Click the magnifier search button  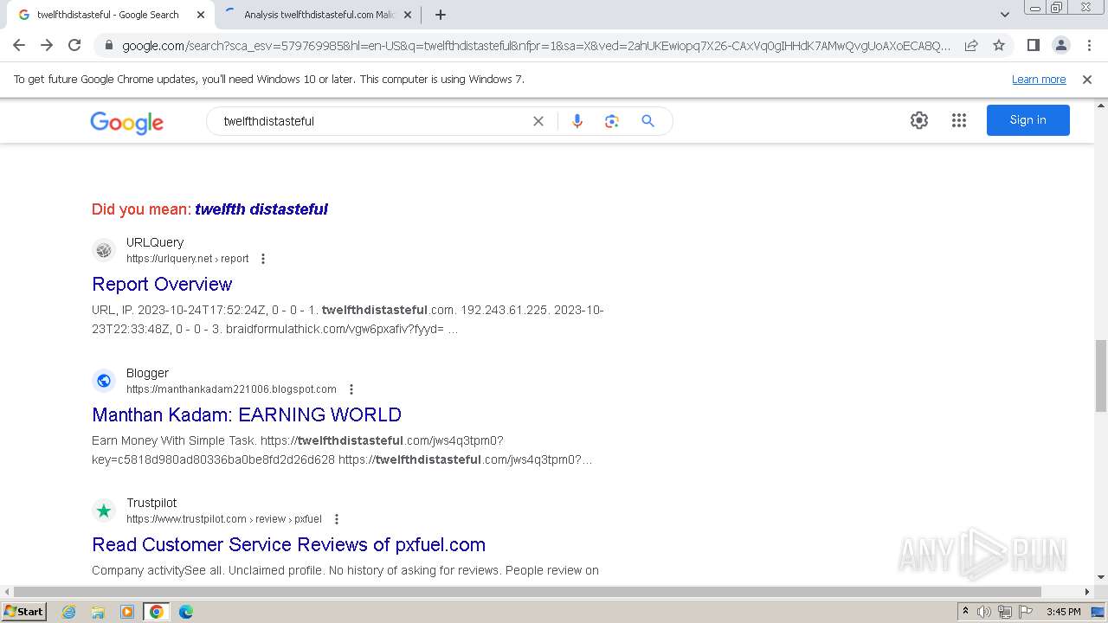coord(647,121)
